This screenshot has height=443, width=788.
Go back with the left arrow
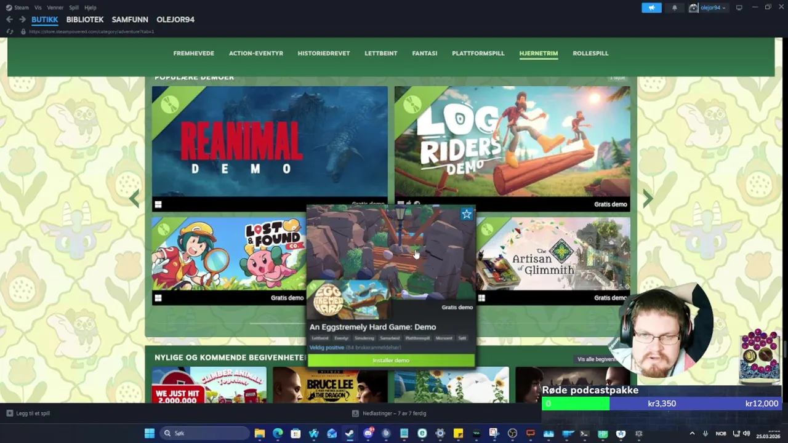9,19
